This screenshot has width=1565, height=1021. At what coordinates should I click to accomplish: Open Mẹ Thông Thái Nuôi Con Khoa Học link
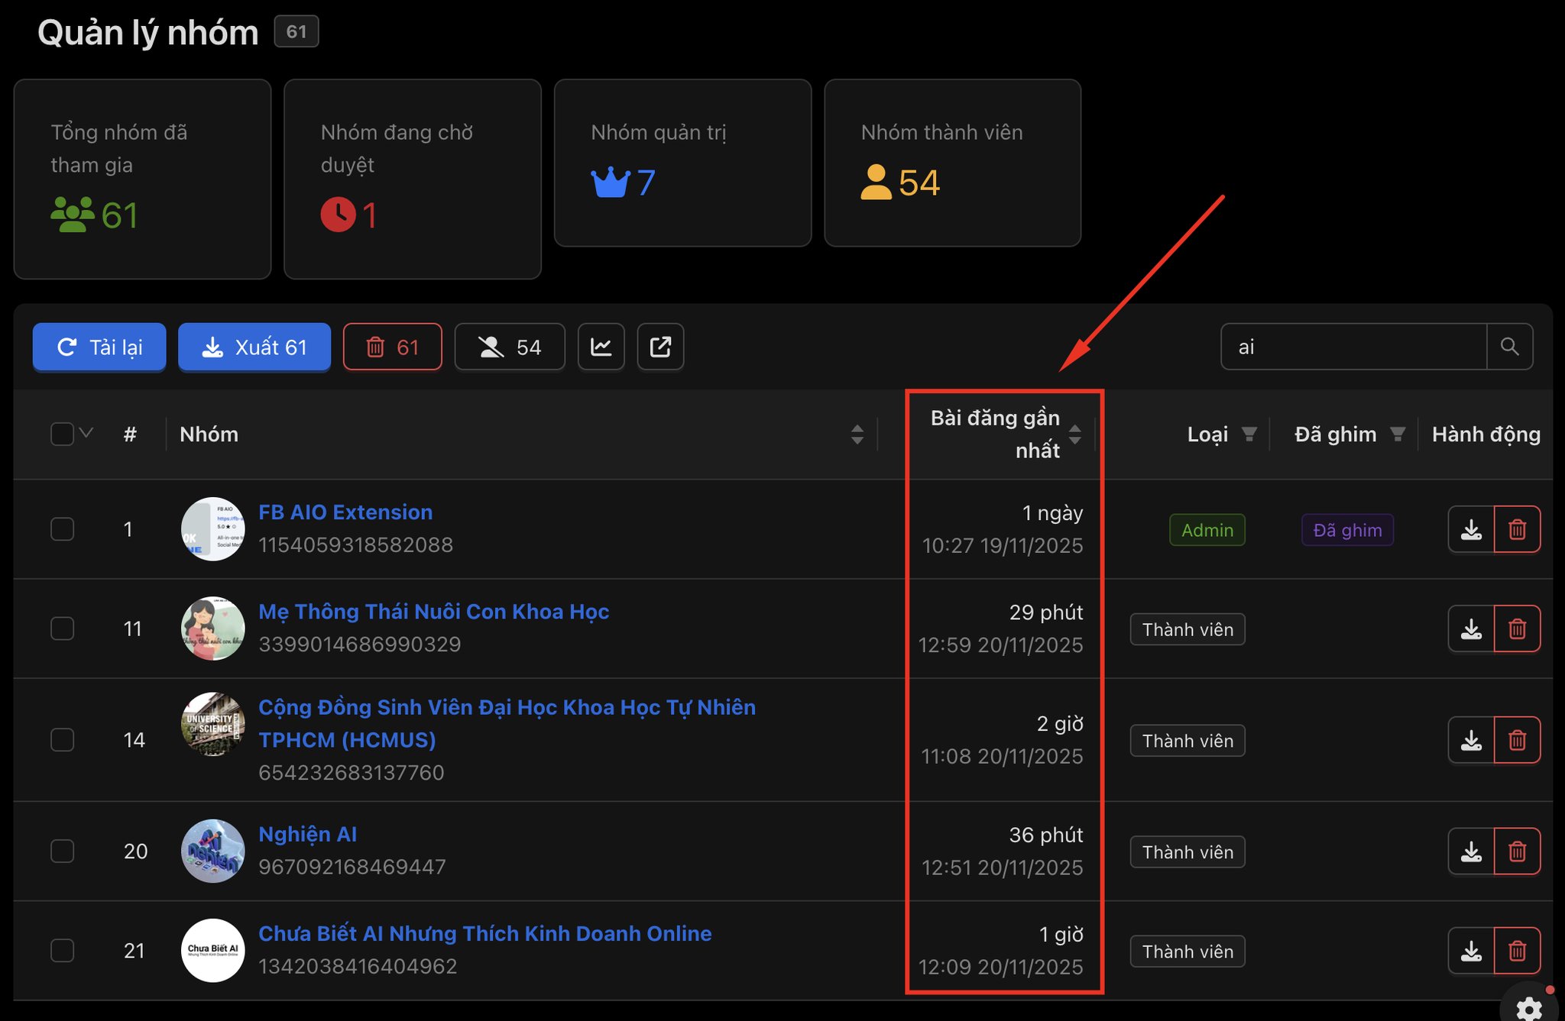click(434, 612)
